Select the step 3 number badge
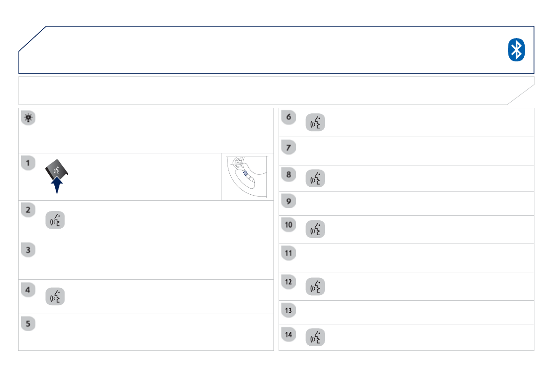553x369 pixels. (28, 250)
